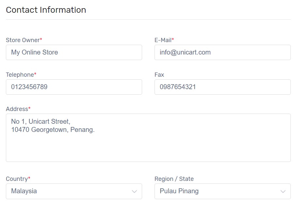This screenshot has width=296, height=206.
Task: Focus the E-Mail field with info@unicart.com
Action: (x=222, y=53)
